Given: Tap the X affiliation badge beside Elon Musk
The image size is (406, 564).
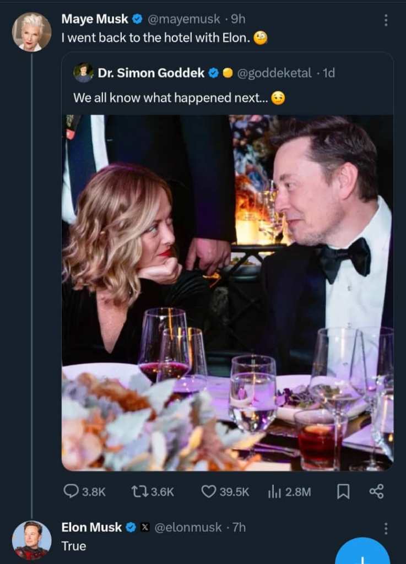Looking at the screenshot, I should tap(145, 527).
